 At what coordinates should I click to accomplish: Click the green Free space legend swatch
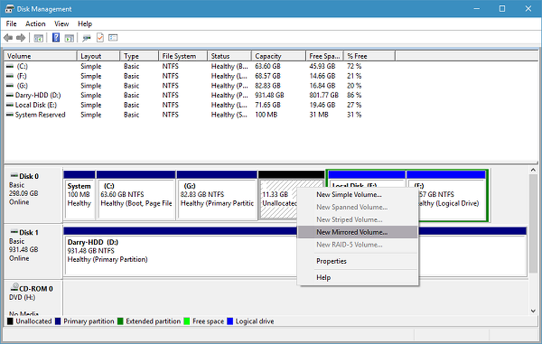188,321
